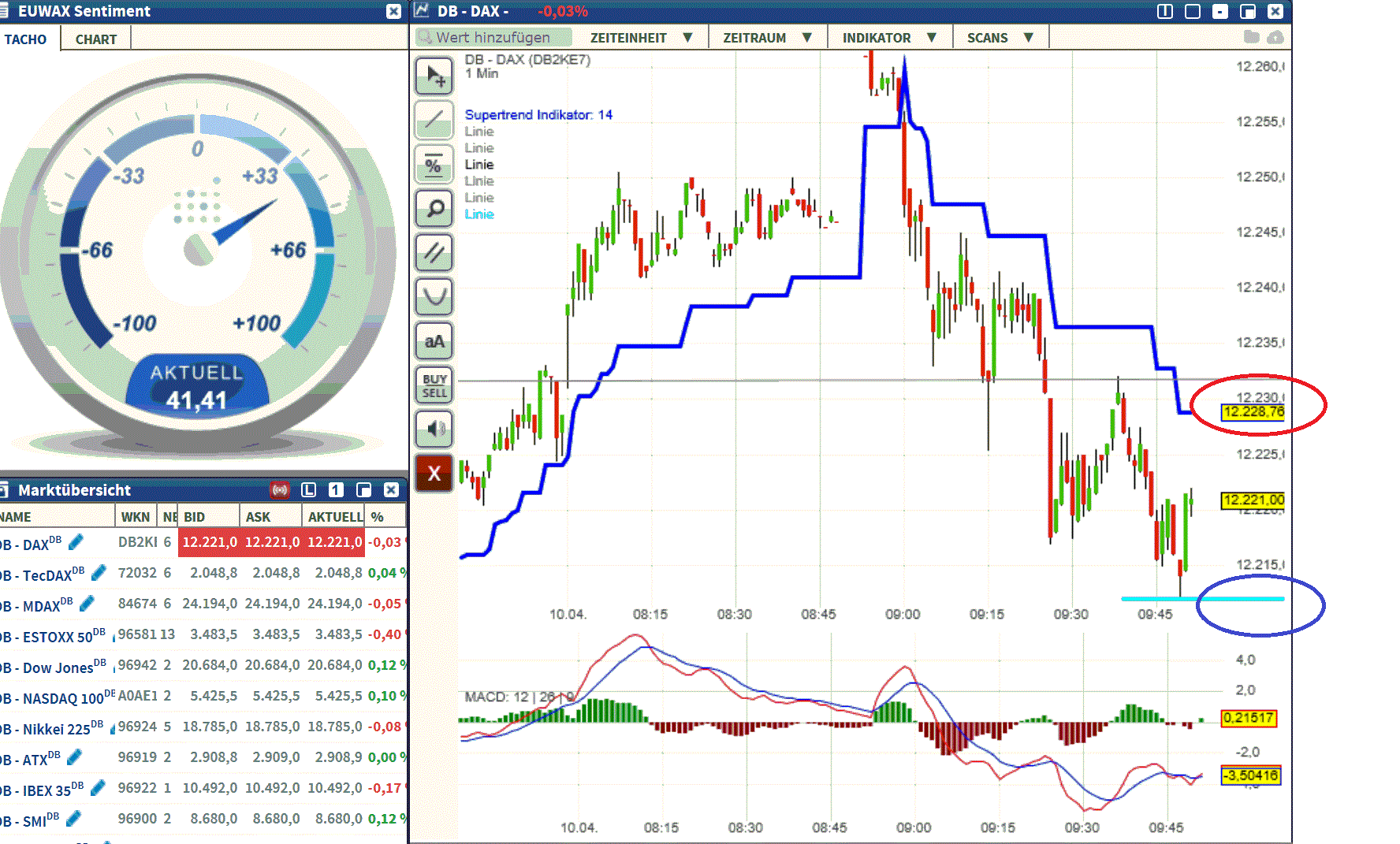Select the trendline drawing tool
The image size is (1400, 844).
pyautogui.click(x=434, y=120)
